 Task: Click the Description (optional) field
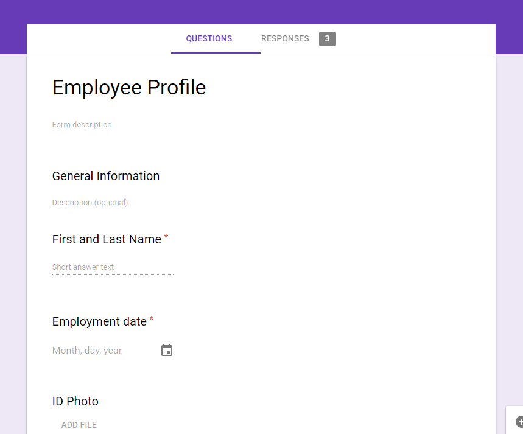(x=90, y=203)
